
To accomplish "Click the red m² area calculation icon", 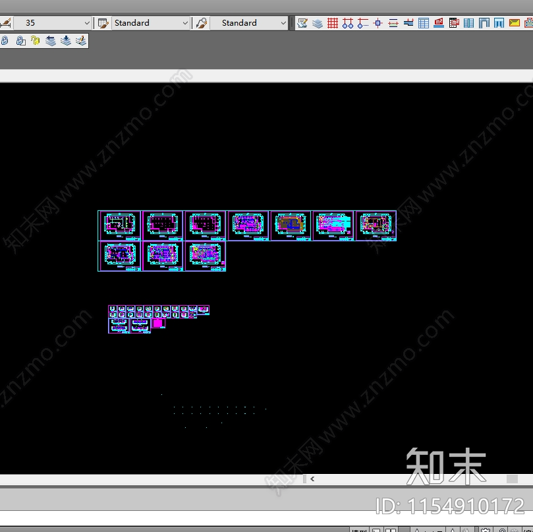I will pos(439,23).
